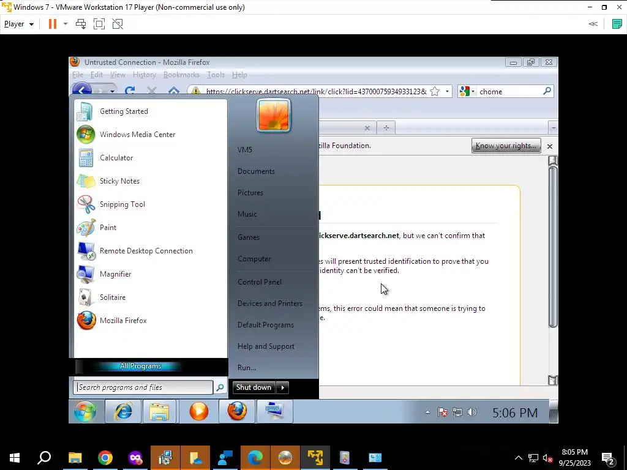Open the search engine selector dropdown
Viewport: 627px width, 470px height.
[x=467, y=92]
